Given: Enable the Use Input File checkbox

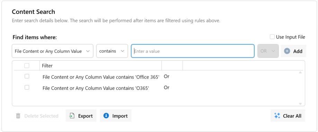Looking at the screenshot, I should 272,37.
